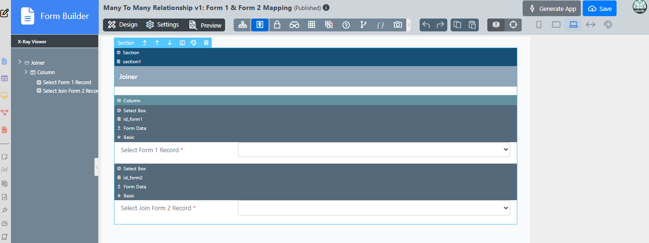649x243 pixels.
Task: Switch to the Preview tab
Action: tap(206, 25)
